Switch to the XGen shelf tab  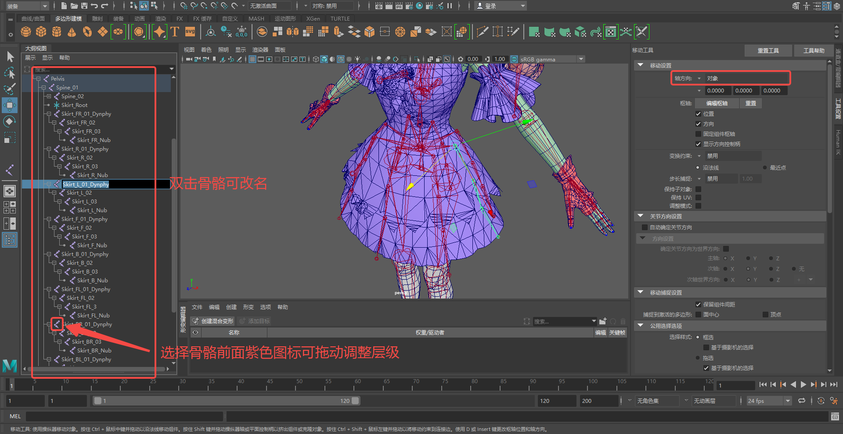point(313,18)
